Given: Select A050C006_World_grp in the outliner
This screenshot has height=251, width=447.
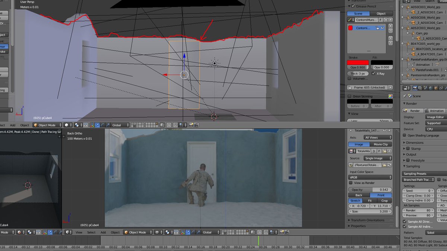Looking at the screenshot, I should pyautogui.click(x=426, y=17).
